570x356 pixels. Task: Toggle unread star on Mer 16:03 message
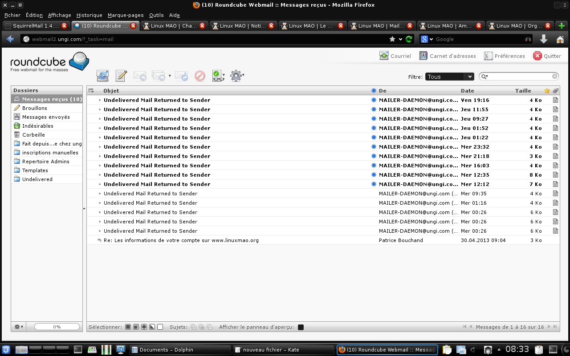click(x=374, y=166)
